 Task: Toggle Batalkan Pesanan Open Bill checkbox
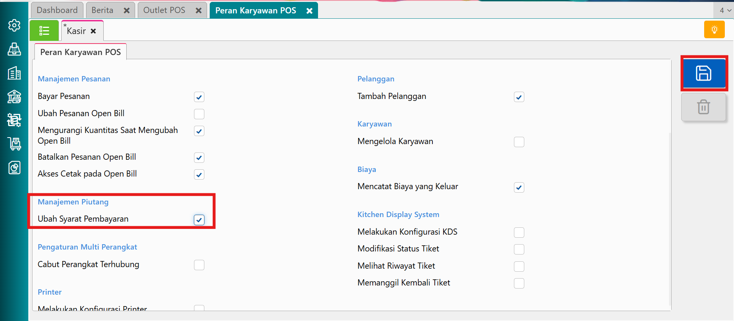199,157
